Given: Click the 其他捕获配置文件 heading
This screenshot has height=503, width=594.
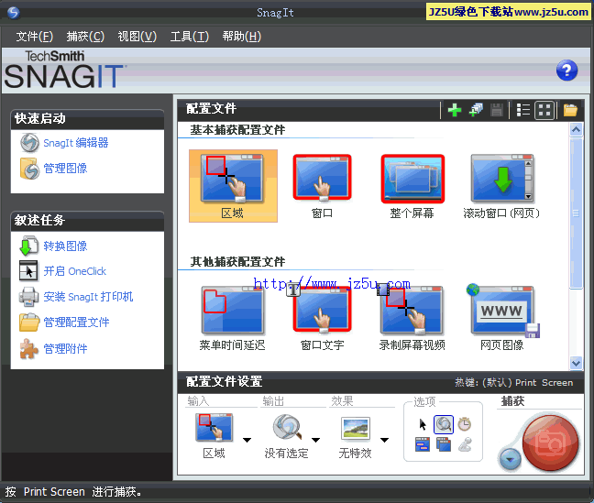Looking at the screenshot, I should click(x=237, y=261).
